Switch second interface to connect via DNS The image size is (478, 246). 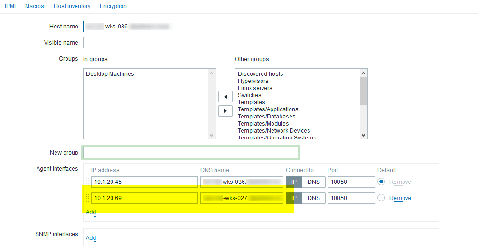pyautogui.click(x=313, y=198)
